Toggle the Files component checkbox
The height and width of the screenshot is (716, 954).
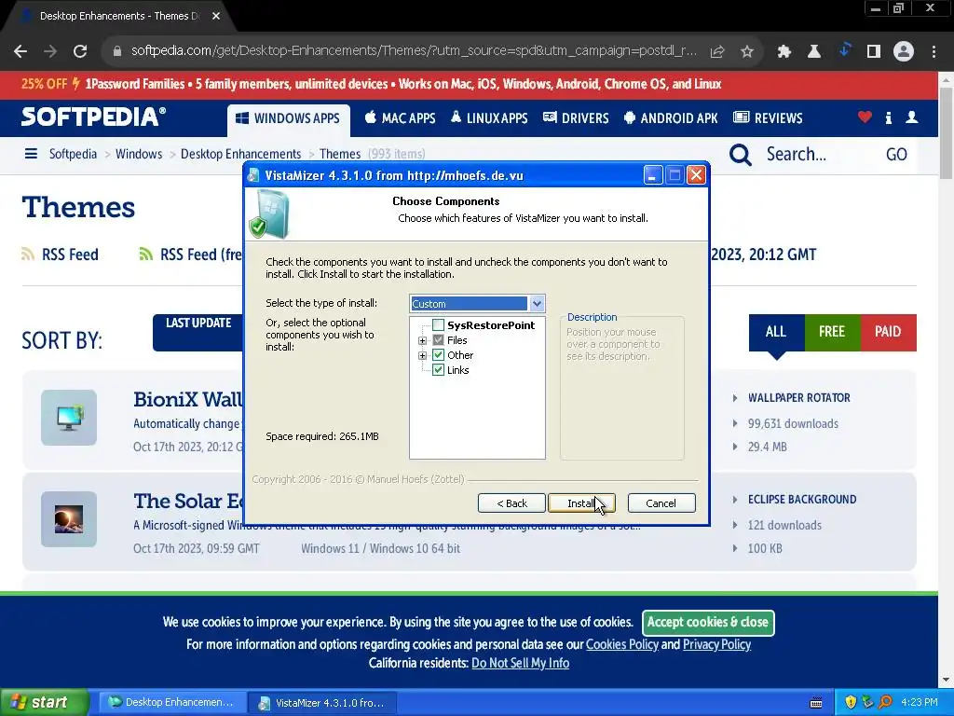[438, 340]
